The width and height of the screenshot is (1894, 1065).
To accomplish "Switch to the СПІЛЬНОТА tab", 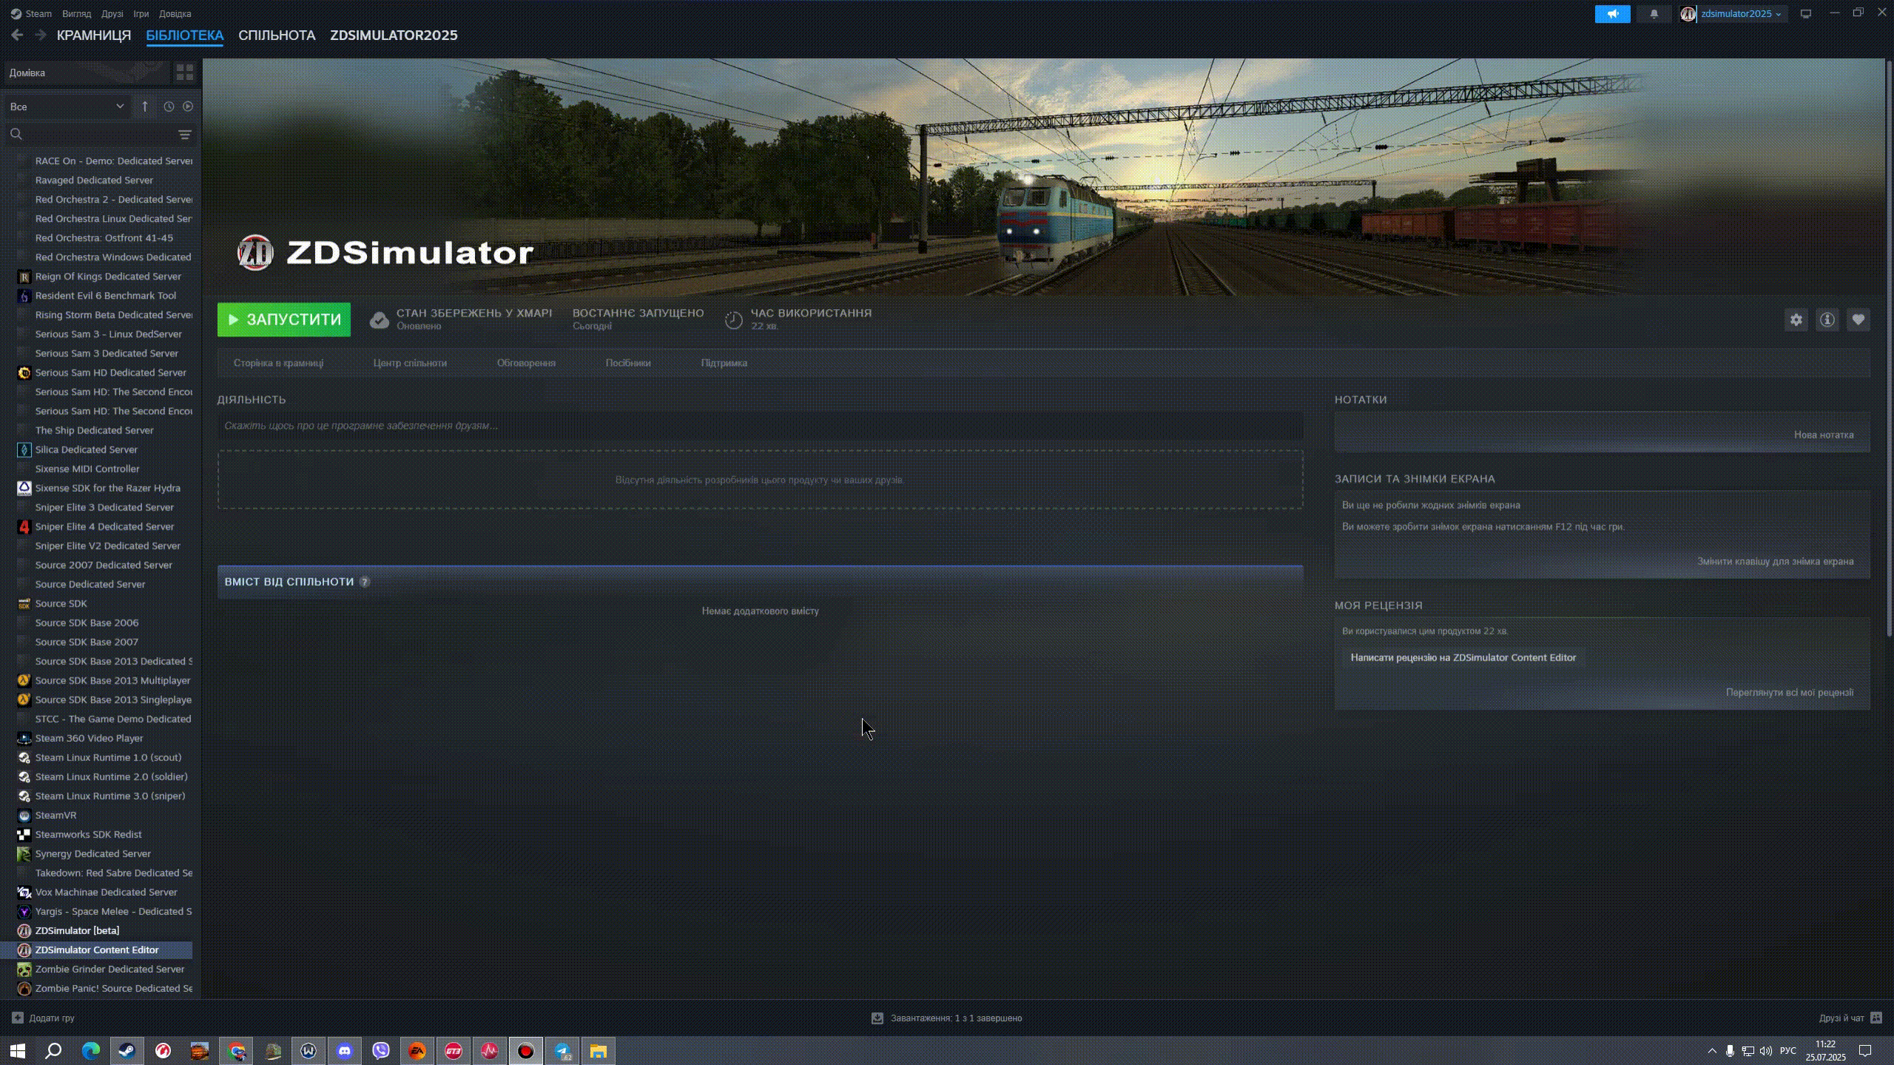I will point(277,35).
